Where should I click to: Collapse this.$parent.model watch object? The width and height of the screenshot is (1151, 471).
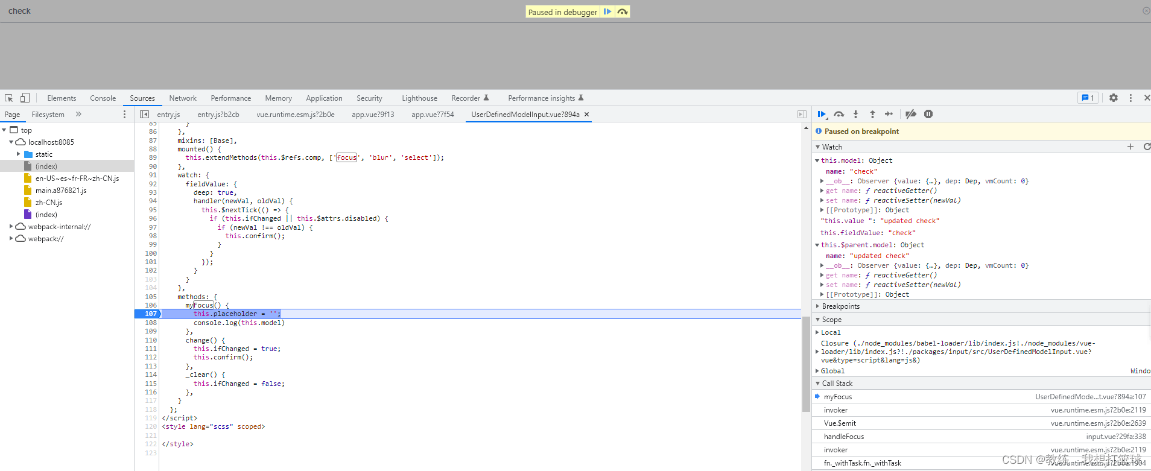[x=817, y=245]
